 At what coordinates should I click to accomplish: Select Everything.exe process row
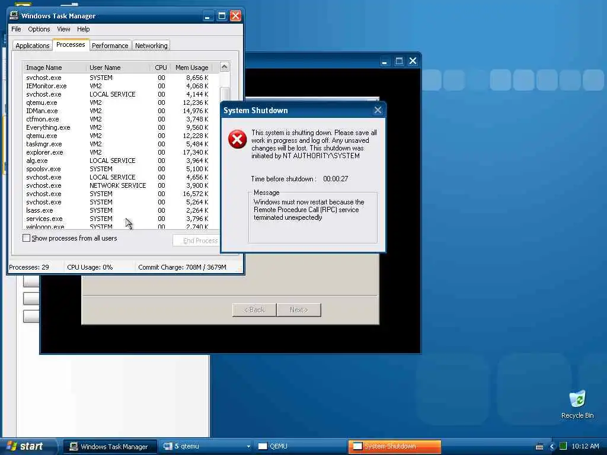coord(121,127)
